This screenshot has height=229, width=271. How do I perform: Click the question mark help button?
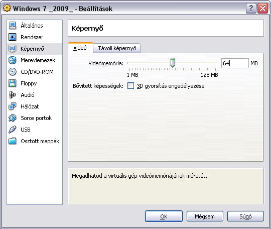tap(251, 9)
